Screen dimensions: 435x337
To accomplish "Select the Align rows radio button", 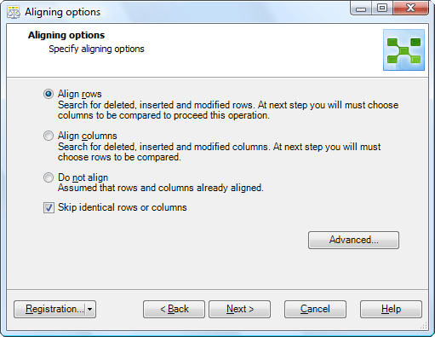I will [x=49, y=94].
